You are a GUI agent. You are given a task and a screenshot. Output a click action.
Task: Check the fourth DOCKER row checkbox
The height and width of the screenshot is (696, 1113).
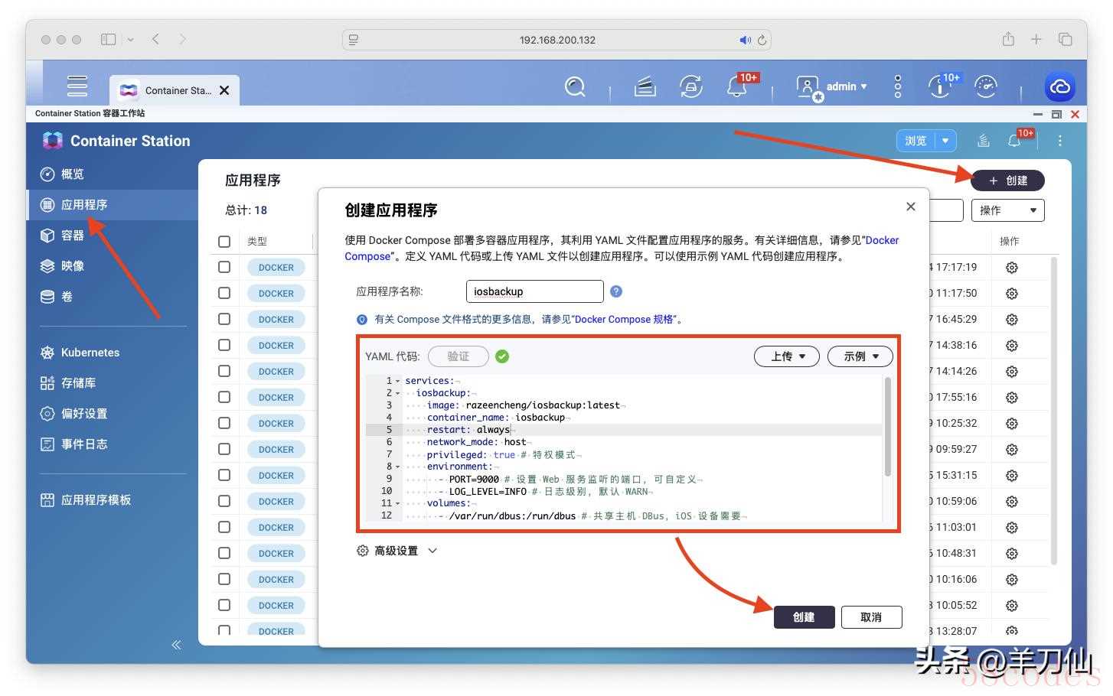[x=224, y=345]
